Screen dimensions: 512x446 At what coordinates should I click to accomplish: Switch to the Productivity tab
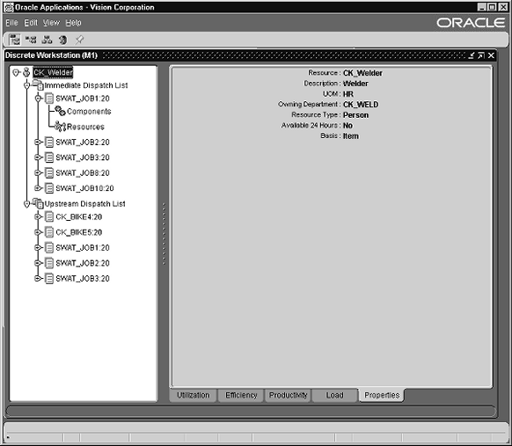288,395
